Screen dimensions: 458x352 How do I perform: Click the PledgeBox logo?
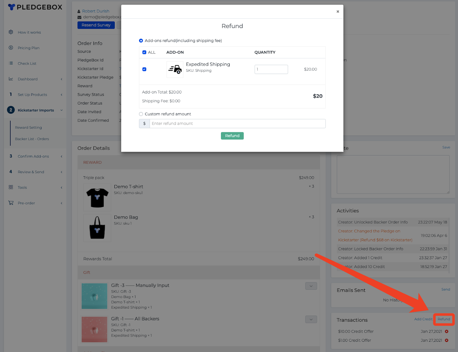point(35,7)
